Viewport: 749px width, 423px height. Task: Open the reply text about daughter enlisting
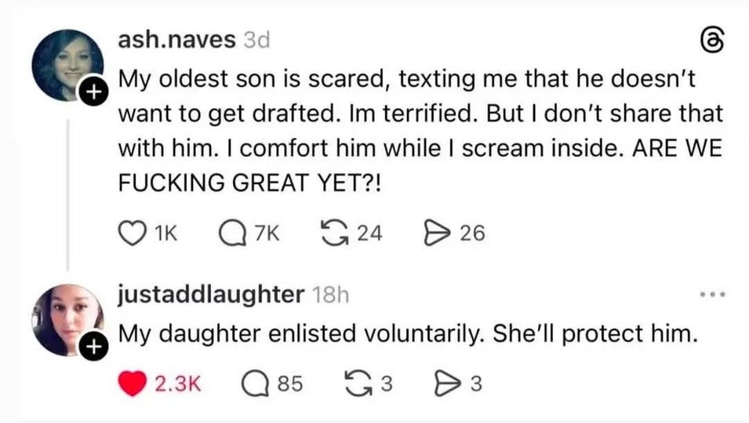pos(407,333)
